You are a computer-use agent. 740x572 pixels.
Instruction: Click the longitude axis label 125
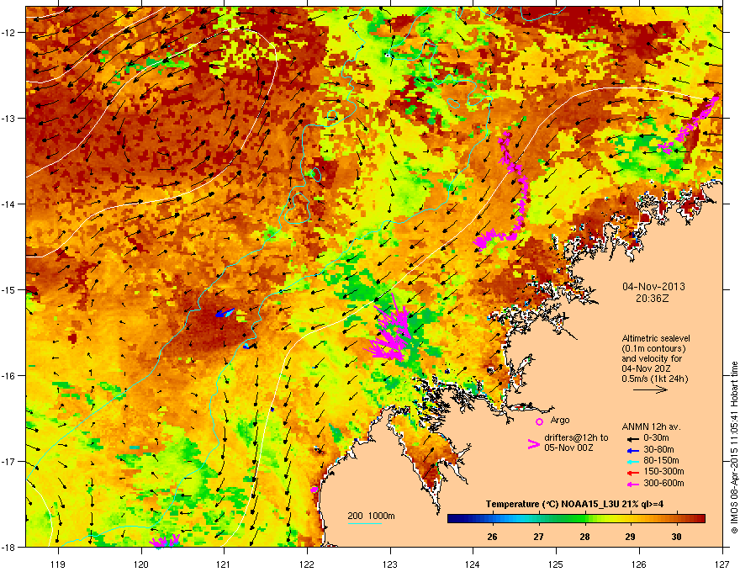click(556, 564)
